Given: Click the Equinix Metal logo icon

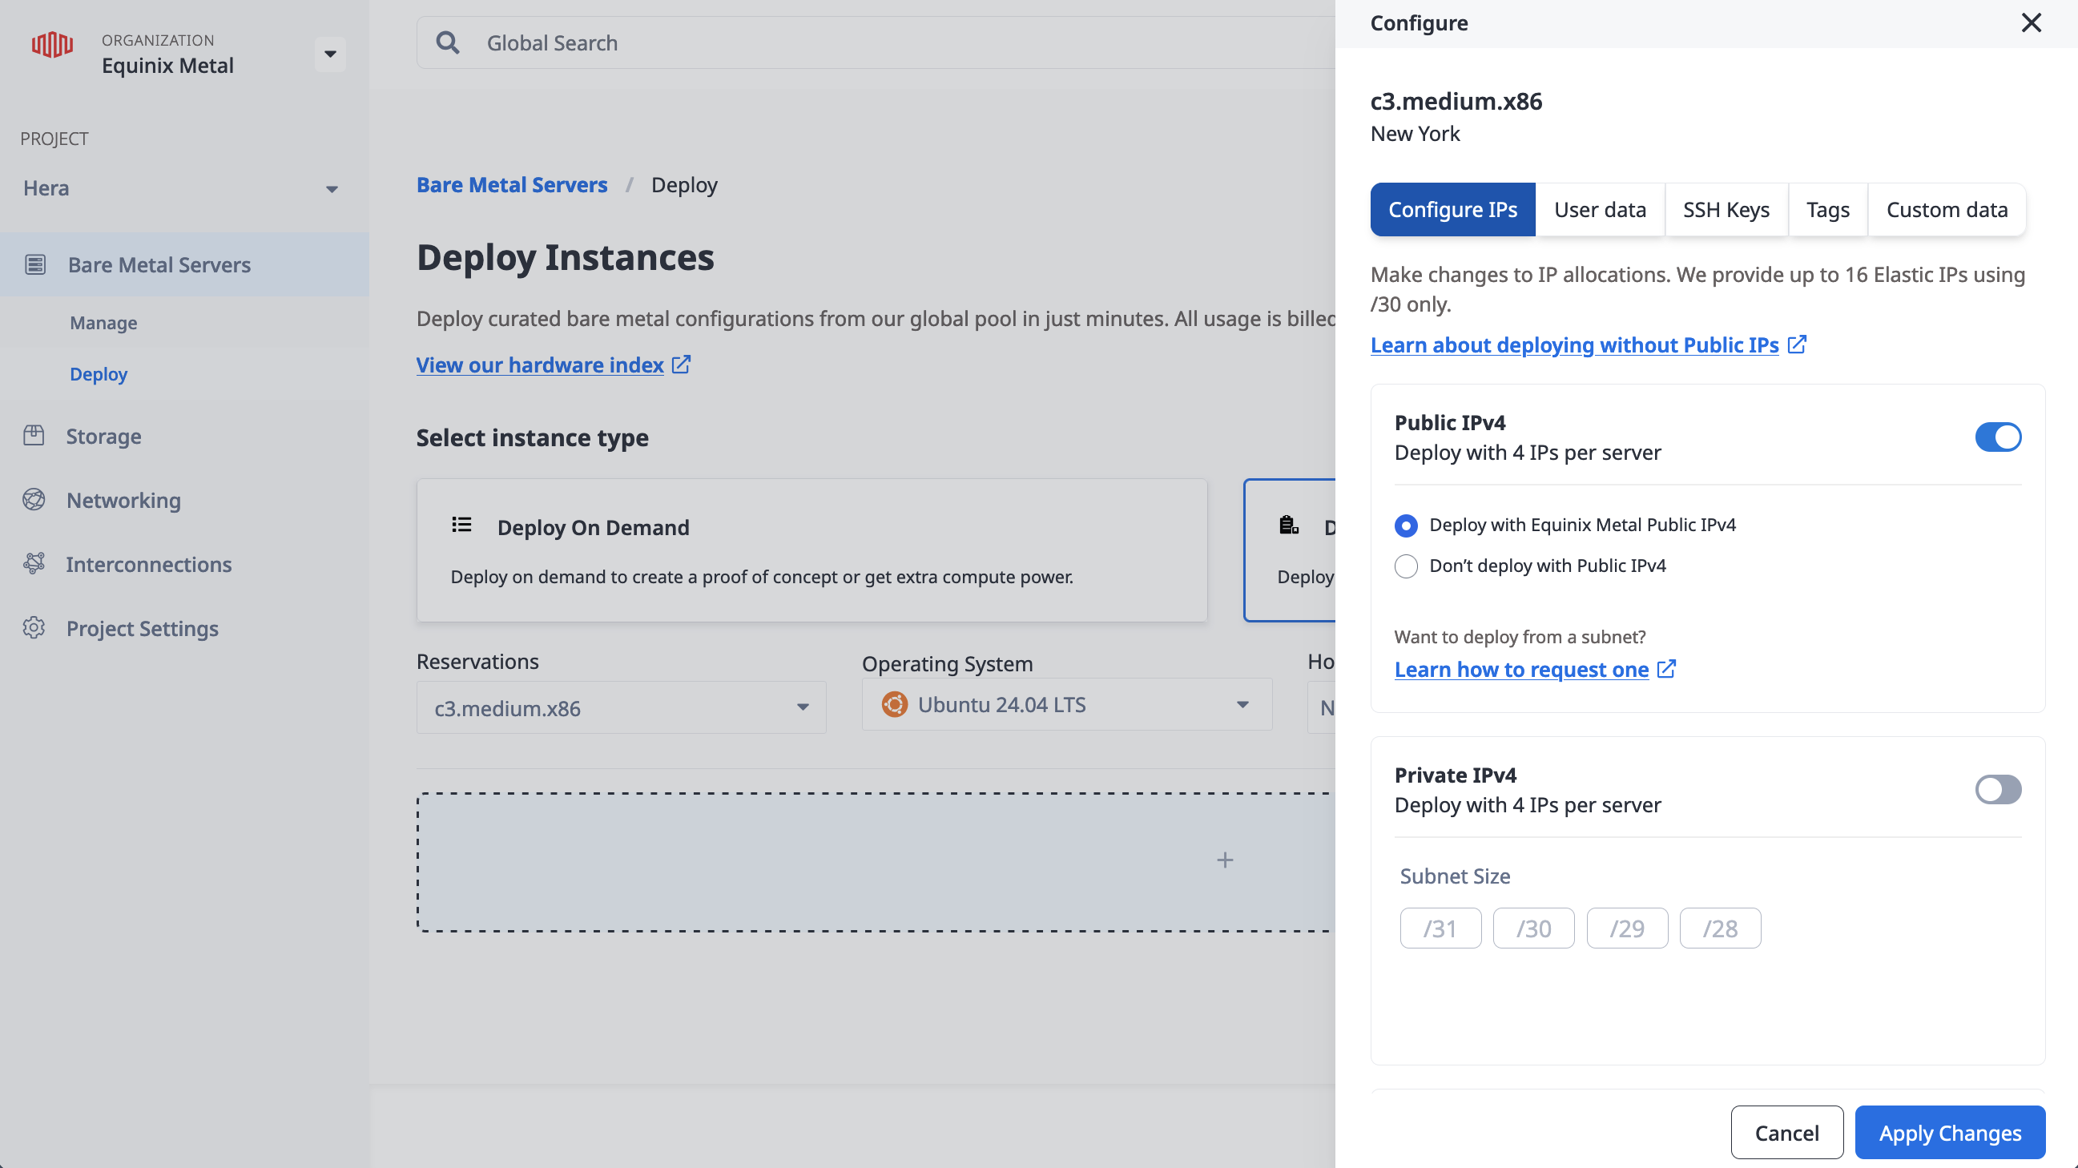Looking at the screenshot, I should [x=52, y=45].
